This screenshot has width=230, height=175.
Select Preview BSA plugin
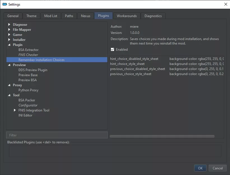tap(27, 80)
